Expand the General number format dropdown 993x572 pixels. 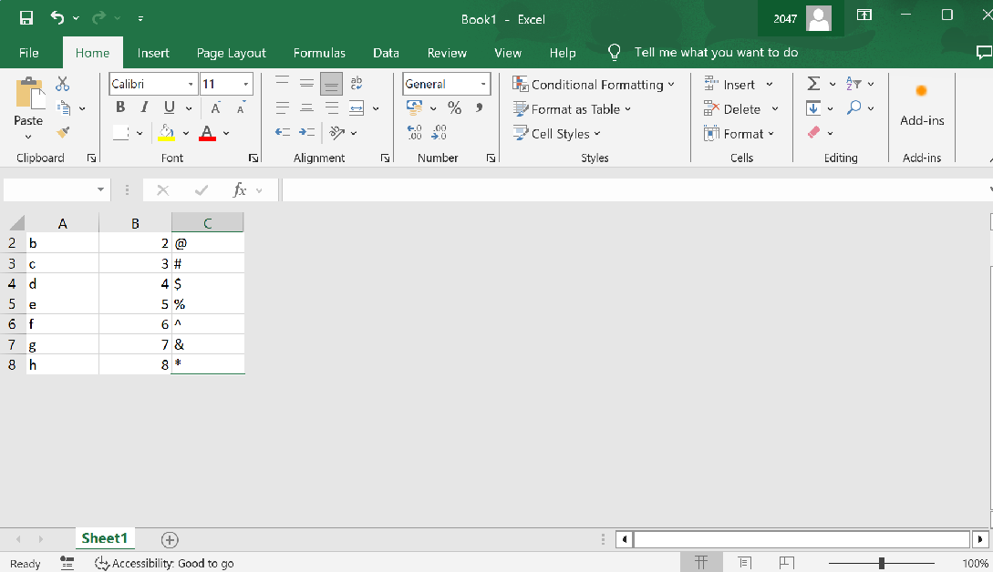[x=482, y=85]
